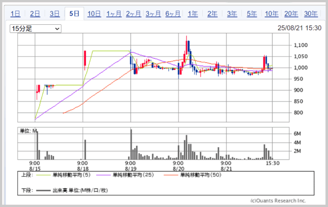Click the 15:30 time axis label
Image resolution: width=328 pixels, height=207 pixels.
pos(272,163)
